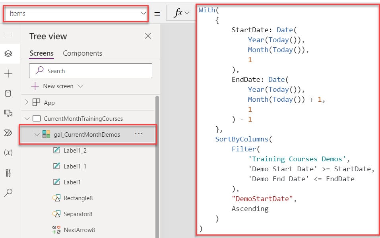380x238 pixels.
Task: Click the shape icon of Rectangle8
Action: tap(56, 198)
